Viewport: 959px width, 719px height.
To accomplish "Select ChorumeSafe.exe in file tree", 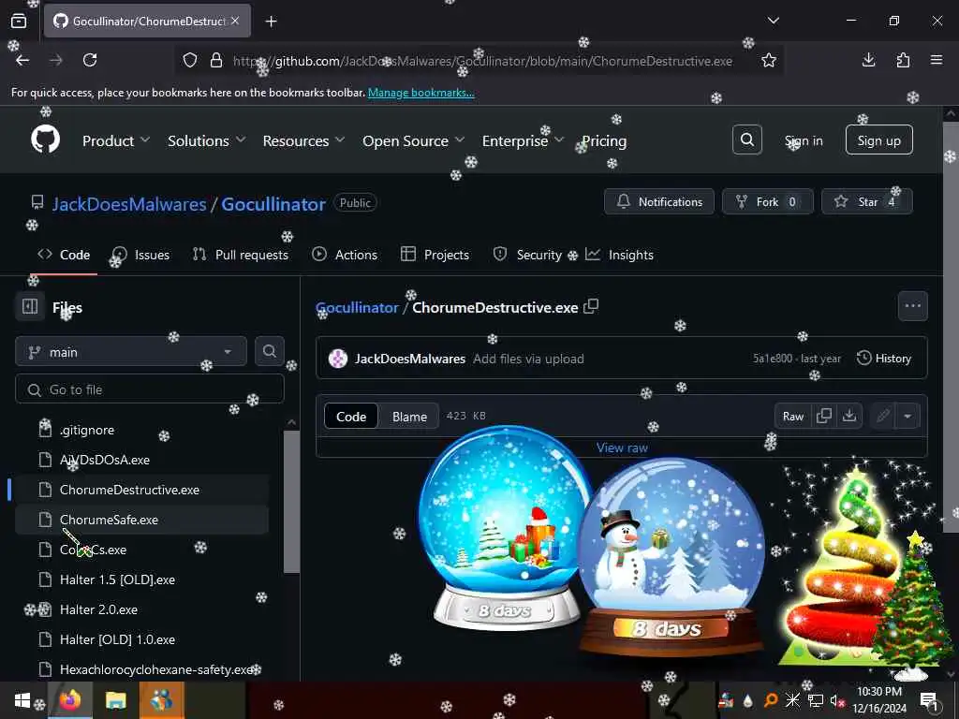I will [141, 520].
